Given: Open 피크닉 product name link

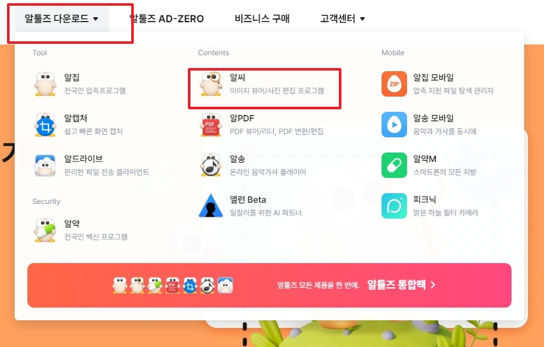Looking at the screenshot, I should tap(424, 200).
